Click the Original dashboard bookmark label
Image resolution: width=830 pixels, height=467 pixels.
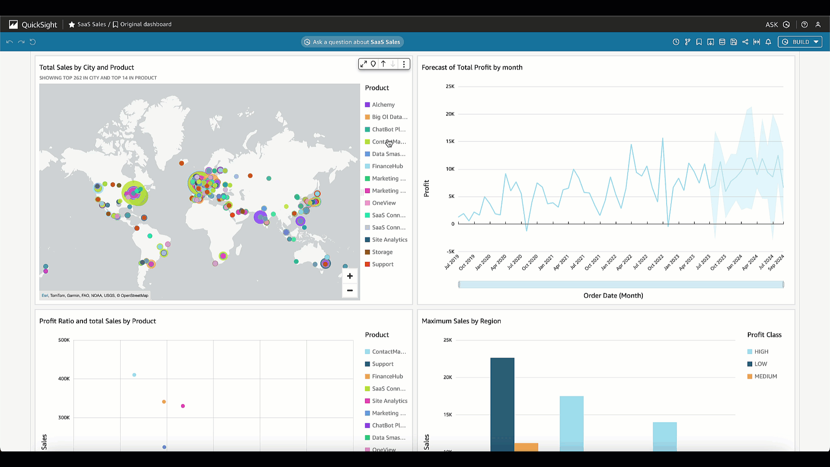pos(146,24)
